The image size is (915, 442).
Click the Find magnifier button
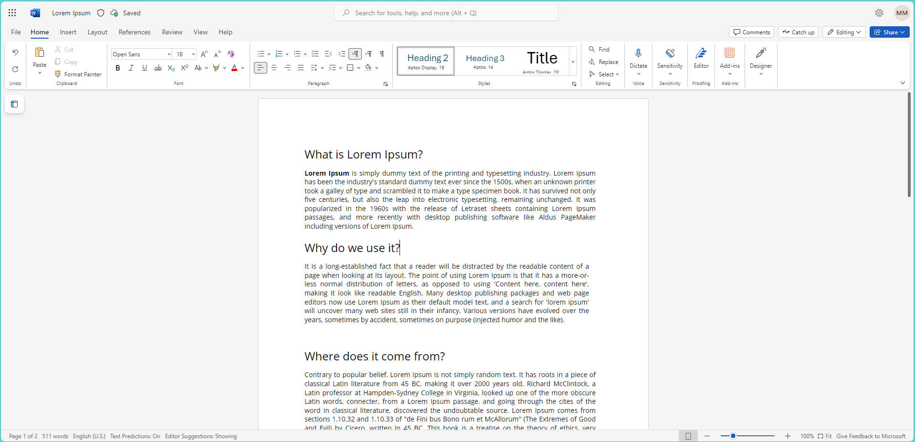599,49
